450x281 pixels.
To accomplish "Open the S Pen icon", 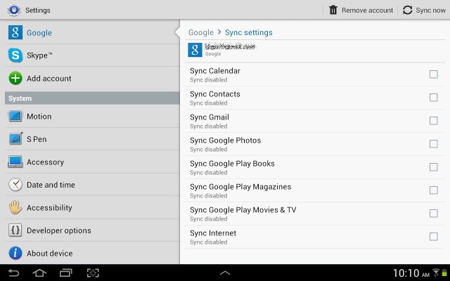I will 15,139.
